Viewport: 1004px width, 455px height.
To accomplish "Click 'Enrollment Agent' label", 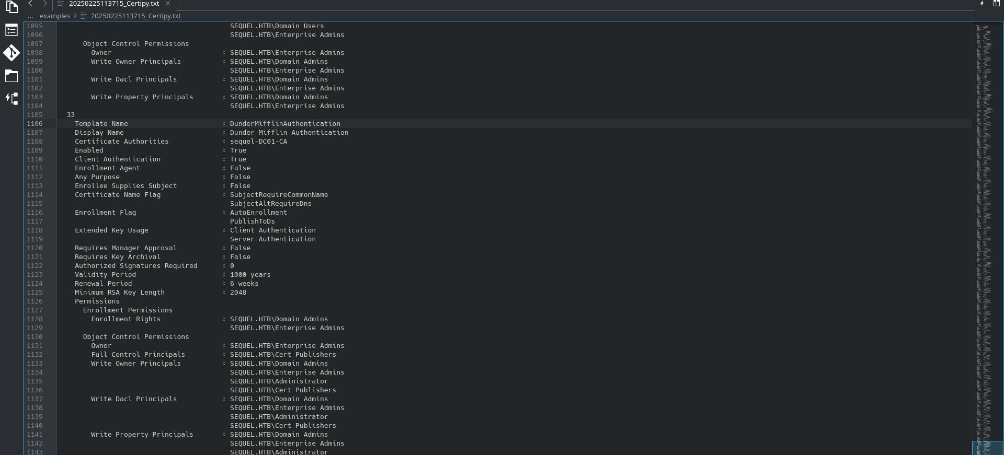I will 107,168.
